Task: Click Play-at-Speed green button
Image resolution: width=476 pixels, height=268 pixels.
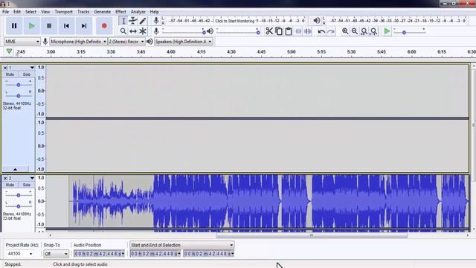Action: click(387, 31)
